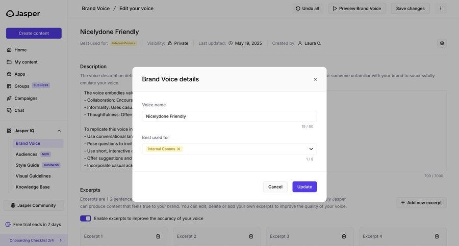Viewport: 459px width, 246px height.
Task: Click the Voice name input field
Action: click(229, 116)
